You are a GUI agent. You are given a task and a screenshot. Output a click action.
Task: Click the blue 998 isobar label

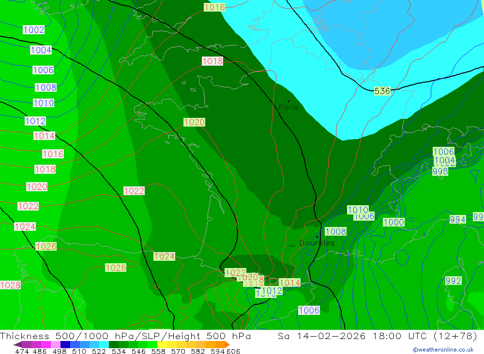(440, 171)
